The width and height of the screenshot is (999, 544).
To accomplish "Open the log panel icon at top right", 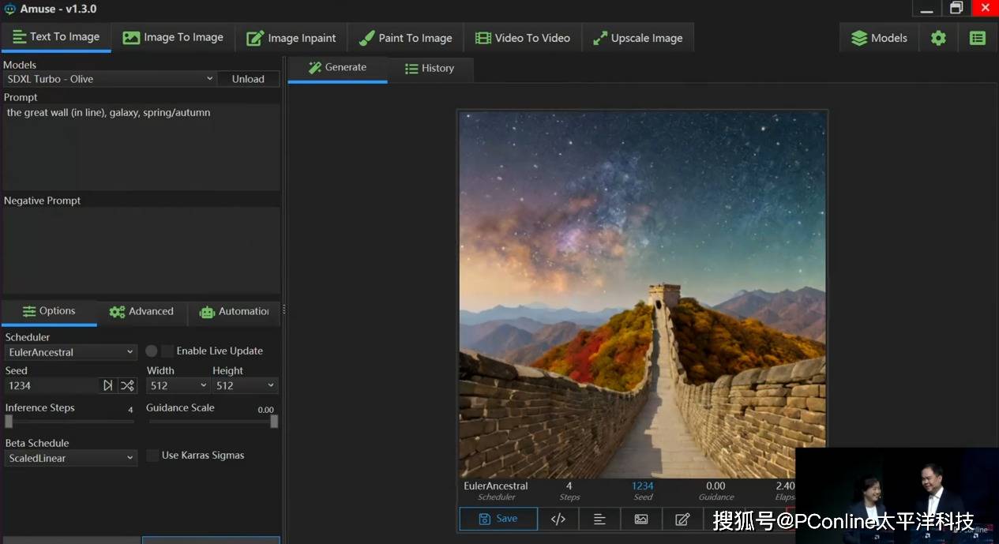I will pos(978,38).
